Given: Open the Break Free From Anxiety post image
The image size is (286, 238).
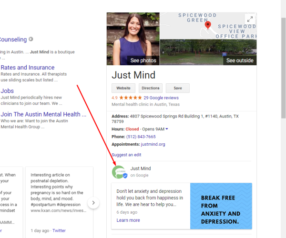Looking at the screenshot, I should click(221, 206).
